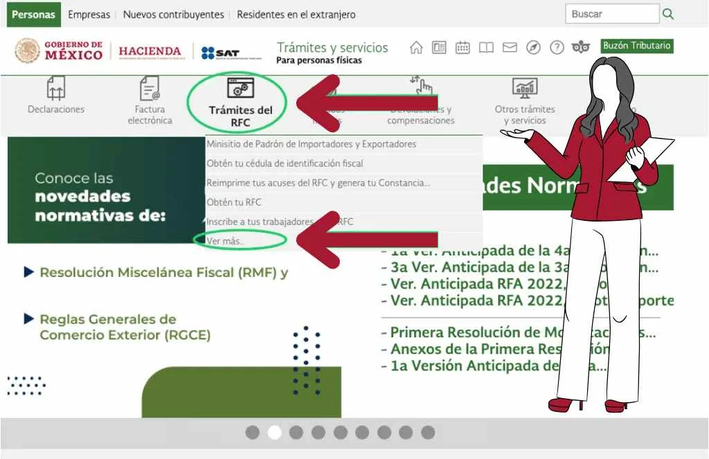Go to third carousel slide dot

[x=296, y=432]
